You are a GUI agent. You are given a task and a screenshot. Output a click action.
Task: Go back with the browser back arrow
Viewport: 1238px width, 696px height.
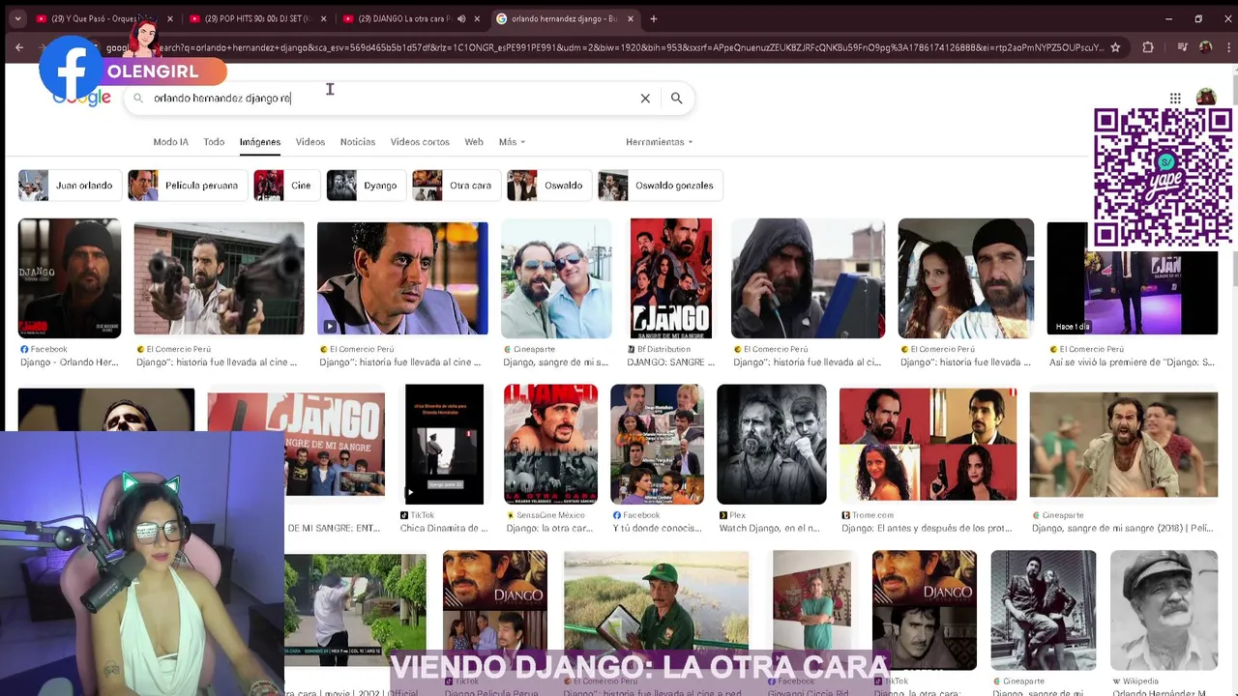(19, 47)
